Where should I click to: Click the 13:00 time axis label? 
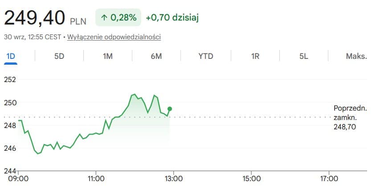[173, 178]
